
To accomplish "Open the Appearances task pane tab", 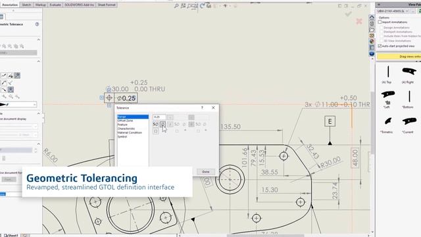I will (372, 41).
